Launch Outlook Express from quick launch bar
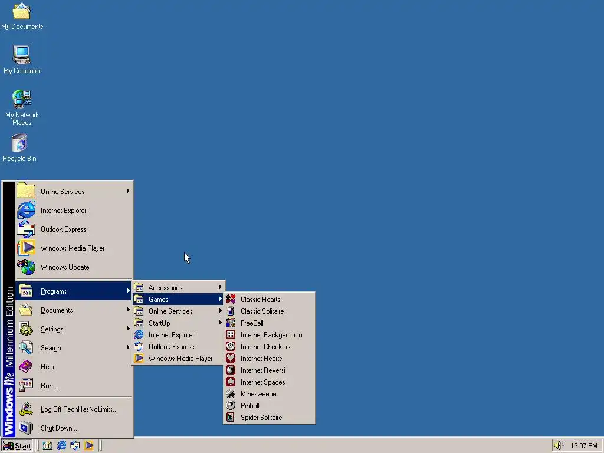604x453 pixels. (75, 445)
